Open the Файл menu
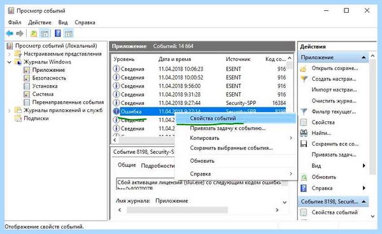The height and width of the screenshot is (234, 382). [15, 22]
